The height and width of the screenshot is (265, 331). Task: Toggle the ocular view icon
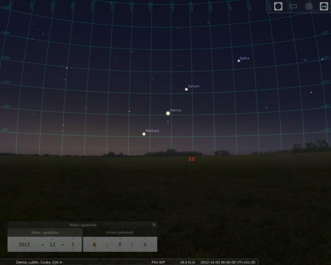click(278, 6)
